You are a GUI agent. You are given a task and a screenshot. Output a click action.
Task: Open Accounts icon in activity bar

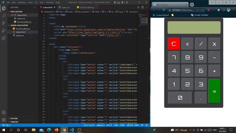tap(4, 112)
